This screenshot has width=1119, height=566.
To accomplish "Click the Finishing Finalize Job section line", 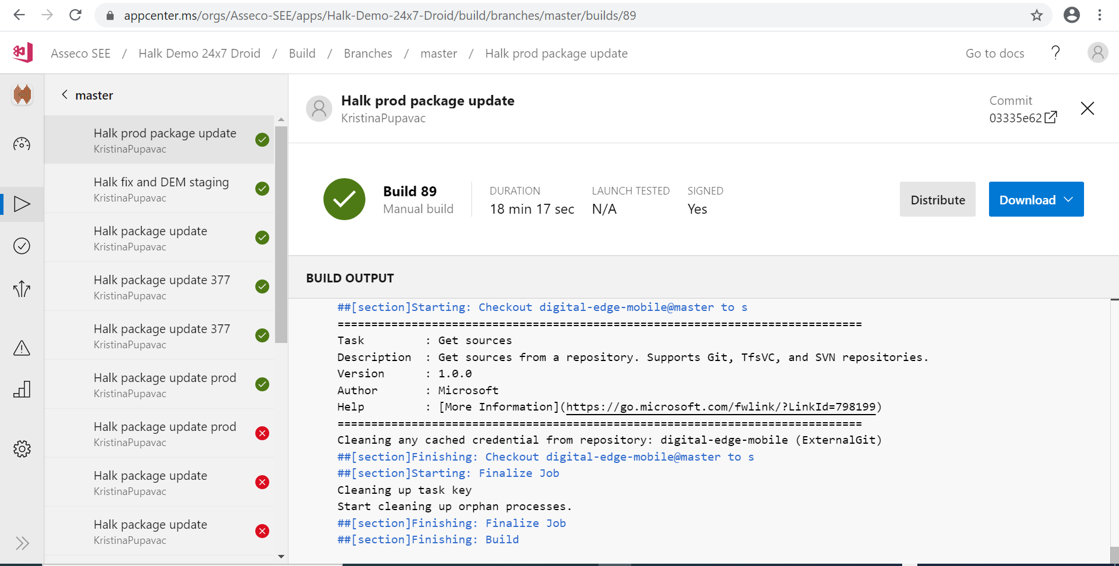I will click(x=452, y=523).
